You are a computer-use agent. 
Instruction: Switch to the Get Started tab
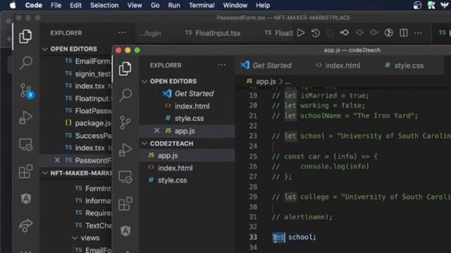(266, 65)
